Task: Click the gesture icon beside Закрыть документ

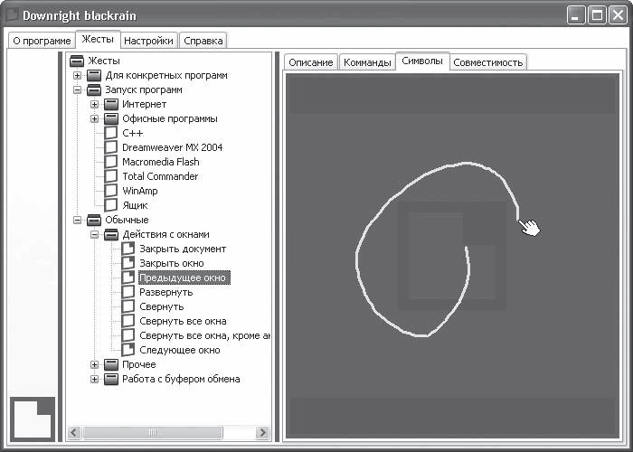Action: click(128, 249)
